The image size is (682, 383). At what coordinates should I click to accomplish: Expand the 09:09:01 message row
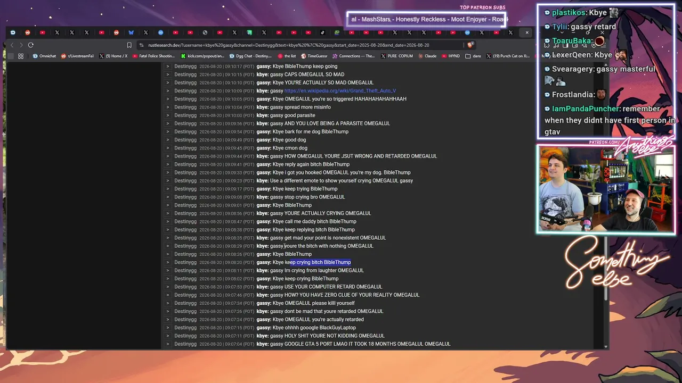pyautogui.click(x=167, y=205)
